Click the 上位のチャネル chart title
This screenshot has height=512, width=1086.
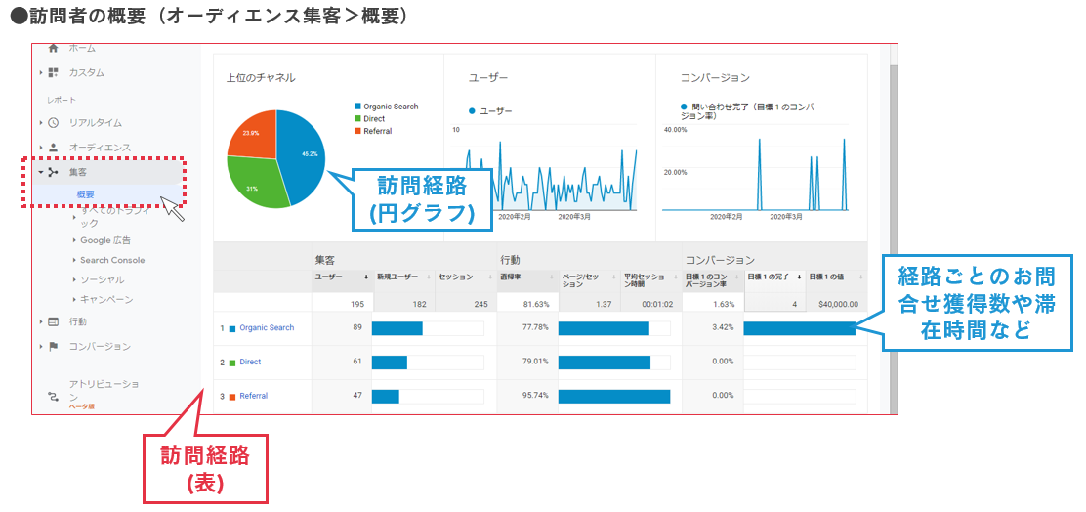point(261,77)
